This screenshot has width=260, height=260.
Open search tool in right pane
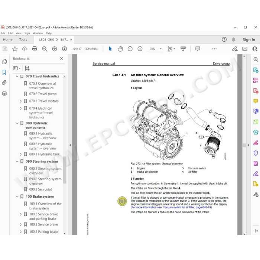pyautogui.click(x=256, y=59)
